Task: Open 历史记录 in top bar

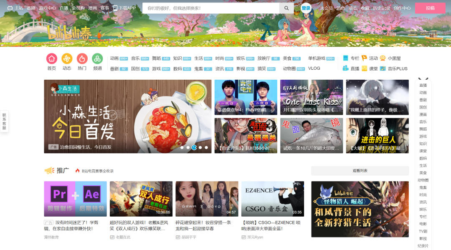Action: 381,8
